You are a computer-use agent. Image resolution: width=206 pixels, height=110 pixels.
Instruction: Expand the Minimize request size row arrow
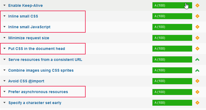(4, 38)
